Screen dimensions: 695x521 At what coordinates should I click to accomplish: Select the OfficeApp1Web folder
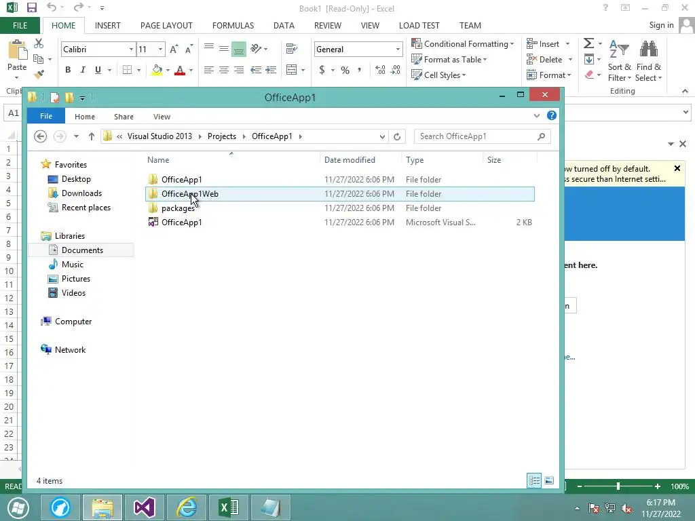(339, 193)
